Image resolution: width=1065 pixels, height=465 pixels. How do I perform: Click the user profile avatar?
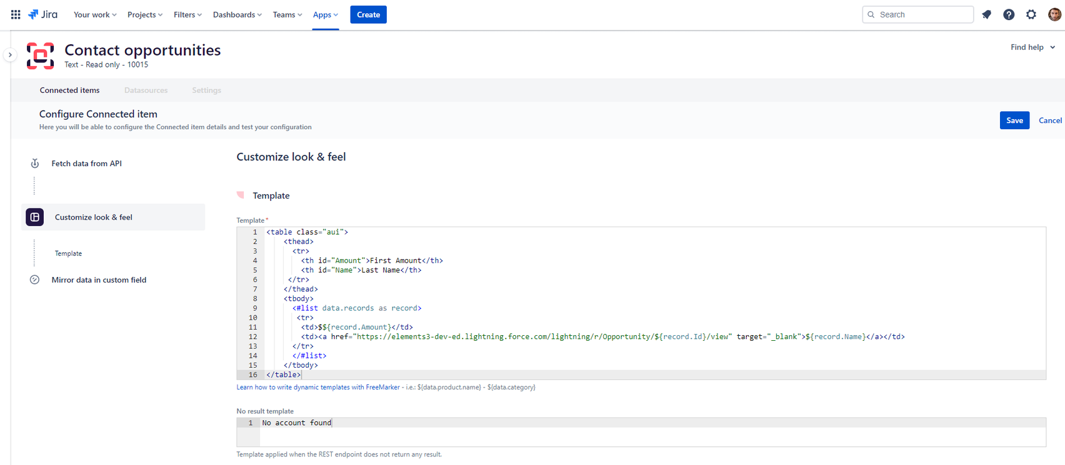point(1054,14)
